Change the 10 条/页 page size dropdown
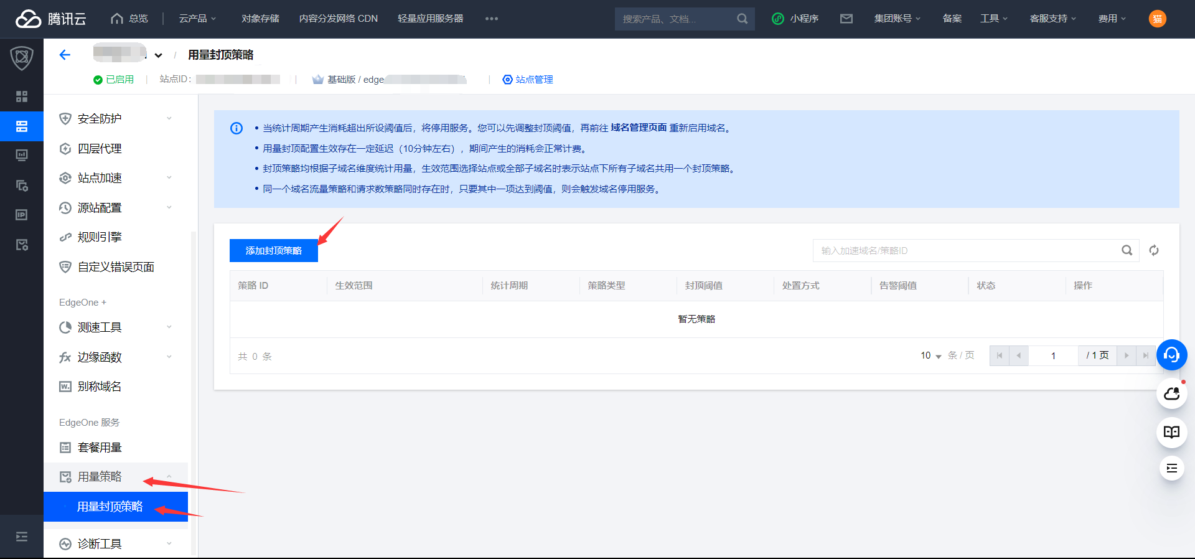1195x559 pixels. pyautogui.click(x=931, y=355)
